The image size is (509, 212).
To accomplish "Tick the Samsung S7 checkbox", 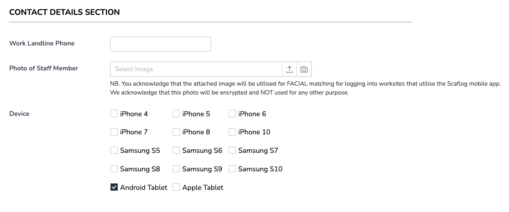I will coord(232,150).
